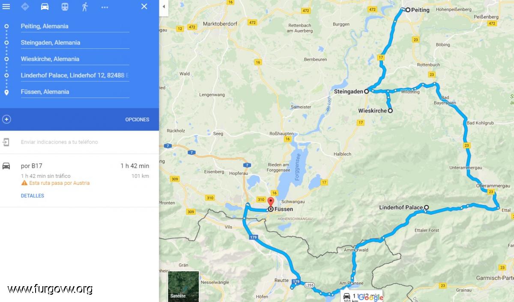This screenshot has width=514, height=302.
Task: Edit the Steingaden, Alemania stop
Action: (75, 42)
